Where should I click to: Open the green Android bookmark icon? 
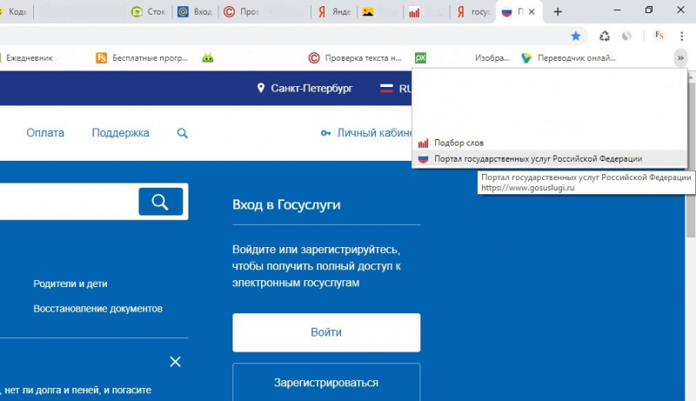coord(208,57)
